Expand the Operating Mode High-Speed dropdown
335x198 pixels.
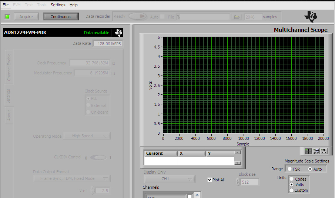(x=87, y=136)
